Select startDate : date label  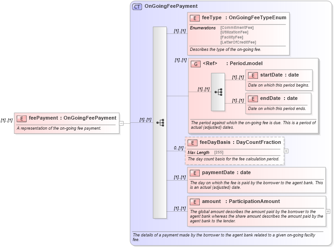279,75
